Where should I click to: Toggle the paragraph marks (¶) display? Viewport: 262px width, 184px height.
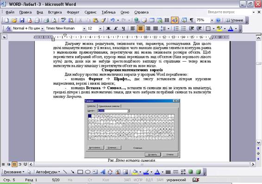click(192, 20)
